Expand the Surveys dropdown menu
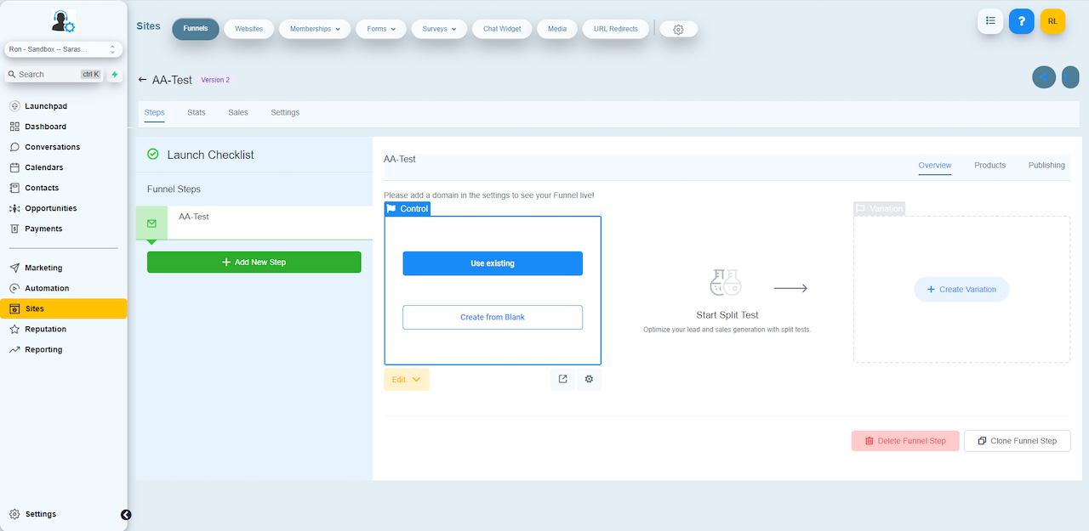Viewport: 1089px width, 531px height. point(439,29)
